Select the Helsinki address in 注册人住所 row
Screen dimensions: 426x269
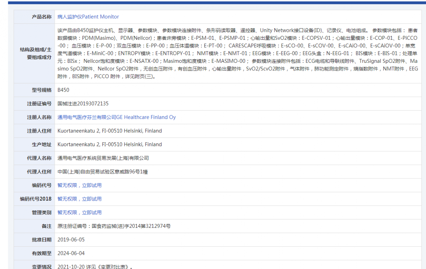tap(110, 131)
